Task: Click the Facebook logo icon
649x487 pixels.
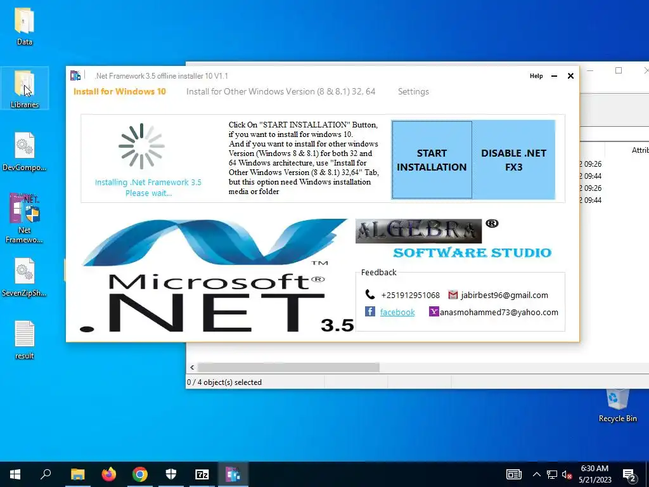Action: coord(369,311)
